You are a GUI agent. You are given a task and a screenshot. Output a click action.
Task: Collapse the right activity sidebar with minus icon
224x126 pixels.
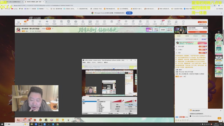click(x=219, y=32)
